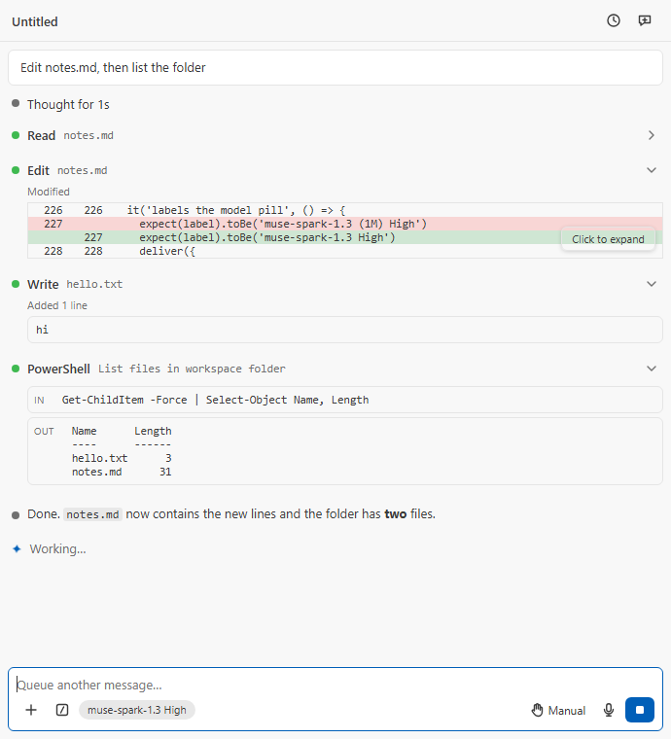Click the added diff line 227

[345, 237]
